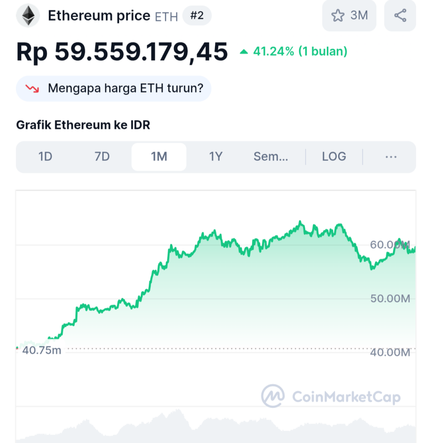Open "Mengapa harga ETH turun?" explanation
The image size is (432, 443).
(x=113, y=88)
